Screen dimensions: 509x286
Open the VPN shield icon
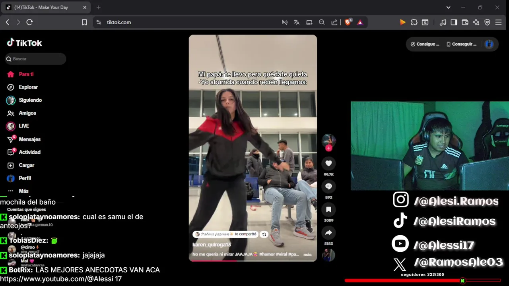(x=487, y=22)
